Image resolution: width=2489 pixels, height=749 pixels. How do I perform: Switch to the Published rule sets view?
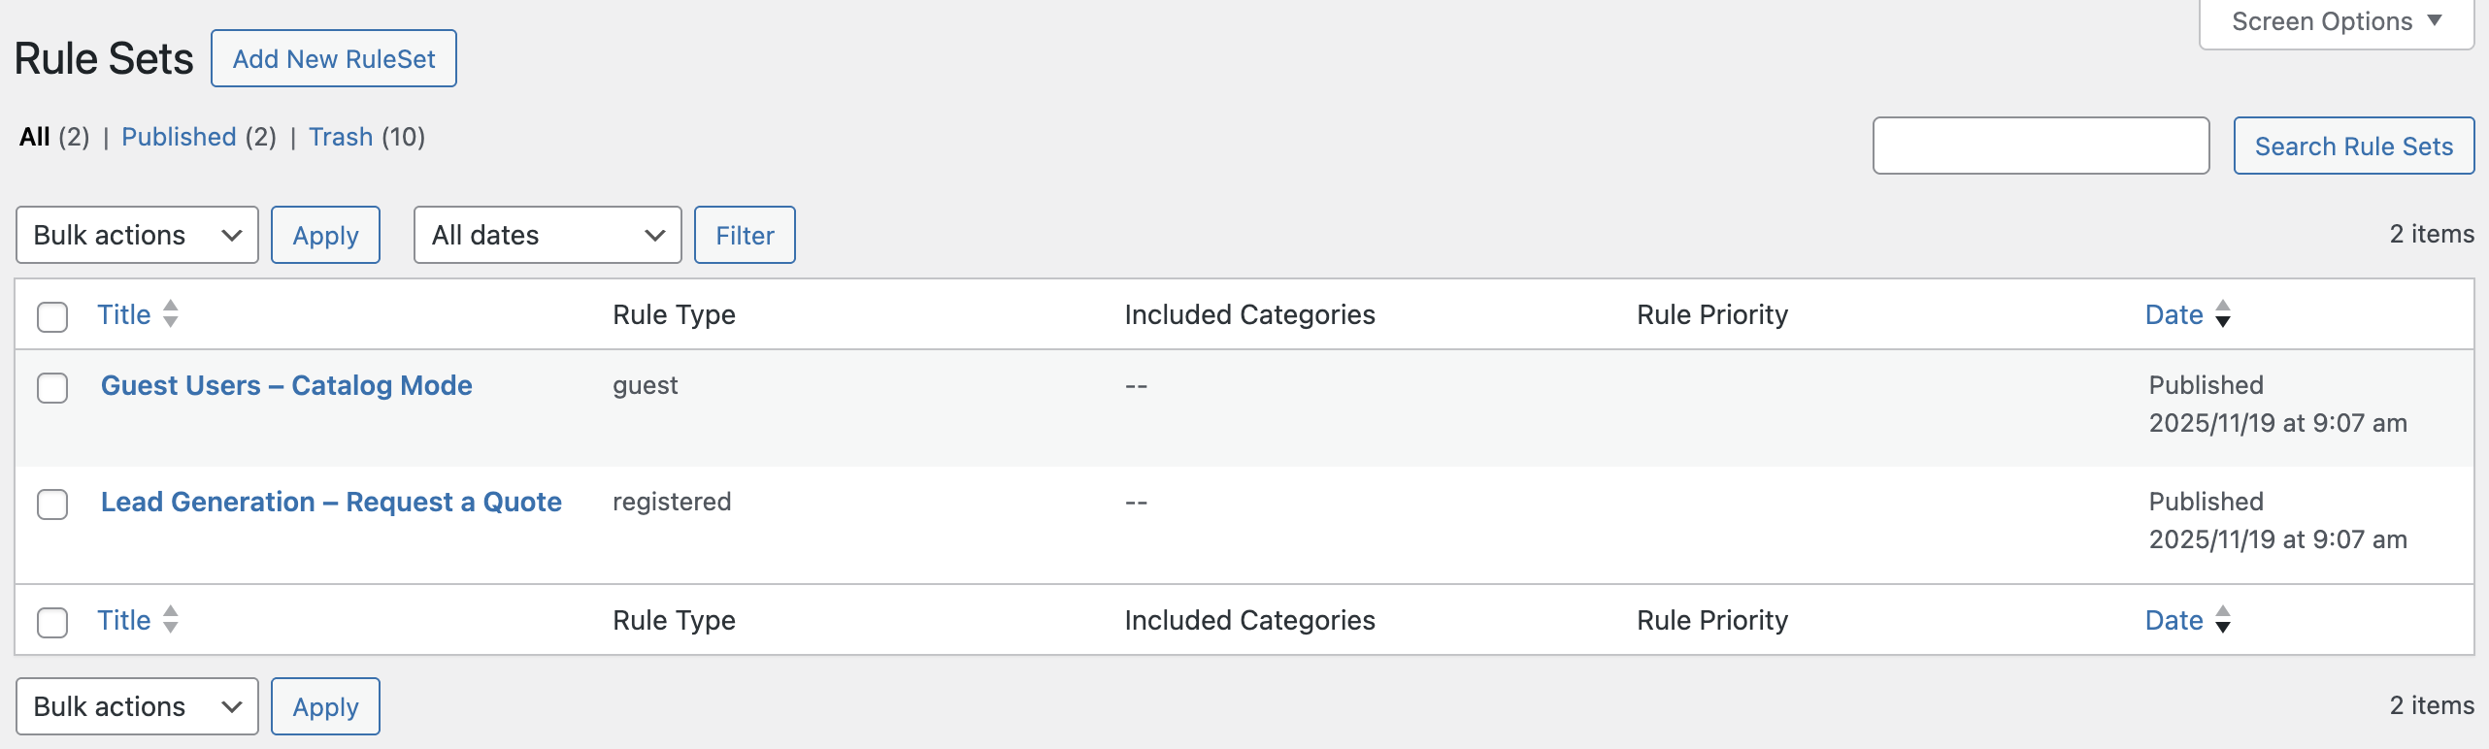[179, 137]
